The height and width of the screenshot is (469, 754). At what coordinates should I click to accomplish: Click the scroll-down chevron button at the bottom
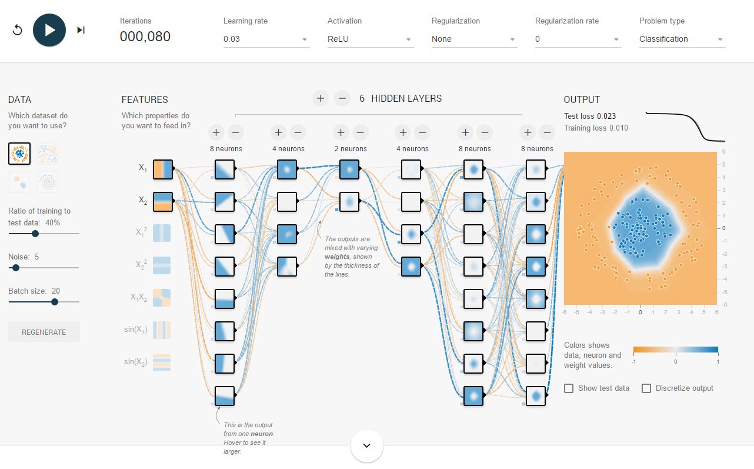coord(367,445)
